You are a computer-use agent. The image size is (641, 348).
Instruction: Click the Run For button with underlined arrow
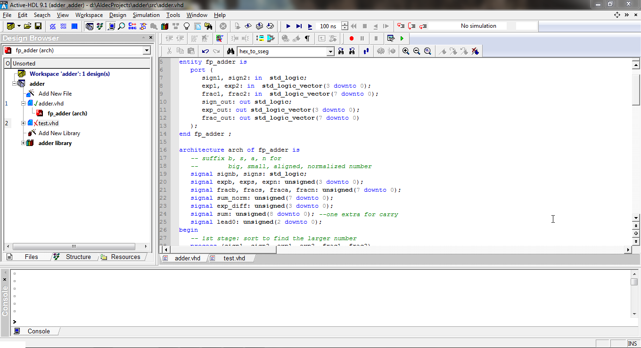pyautogui.click(x=310, y=26)
